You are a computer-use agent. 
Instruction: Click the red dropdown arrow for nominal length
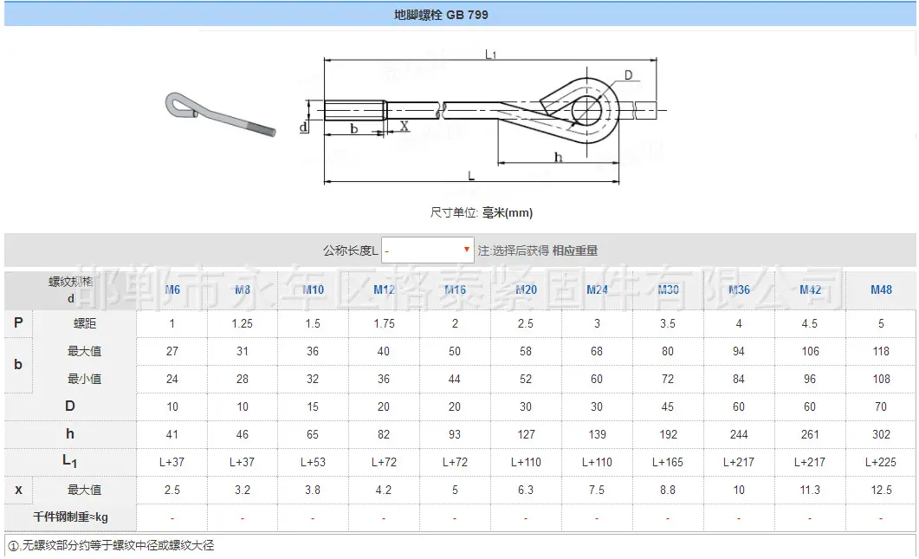(467, 250)
